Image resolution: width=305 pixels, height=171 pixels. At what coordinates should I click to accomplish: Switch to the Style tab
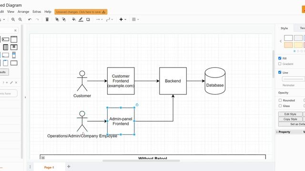(x=284, y=28)
